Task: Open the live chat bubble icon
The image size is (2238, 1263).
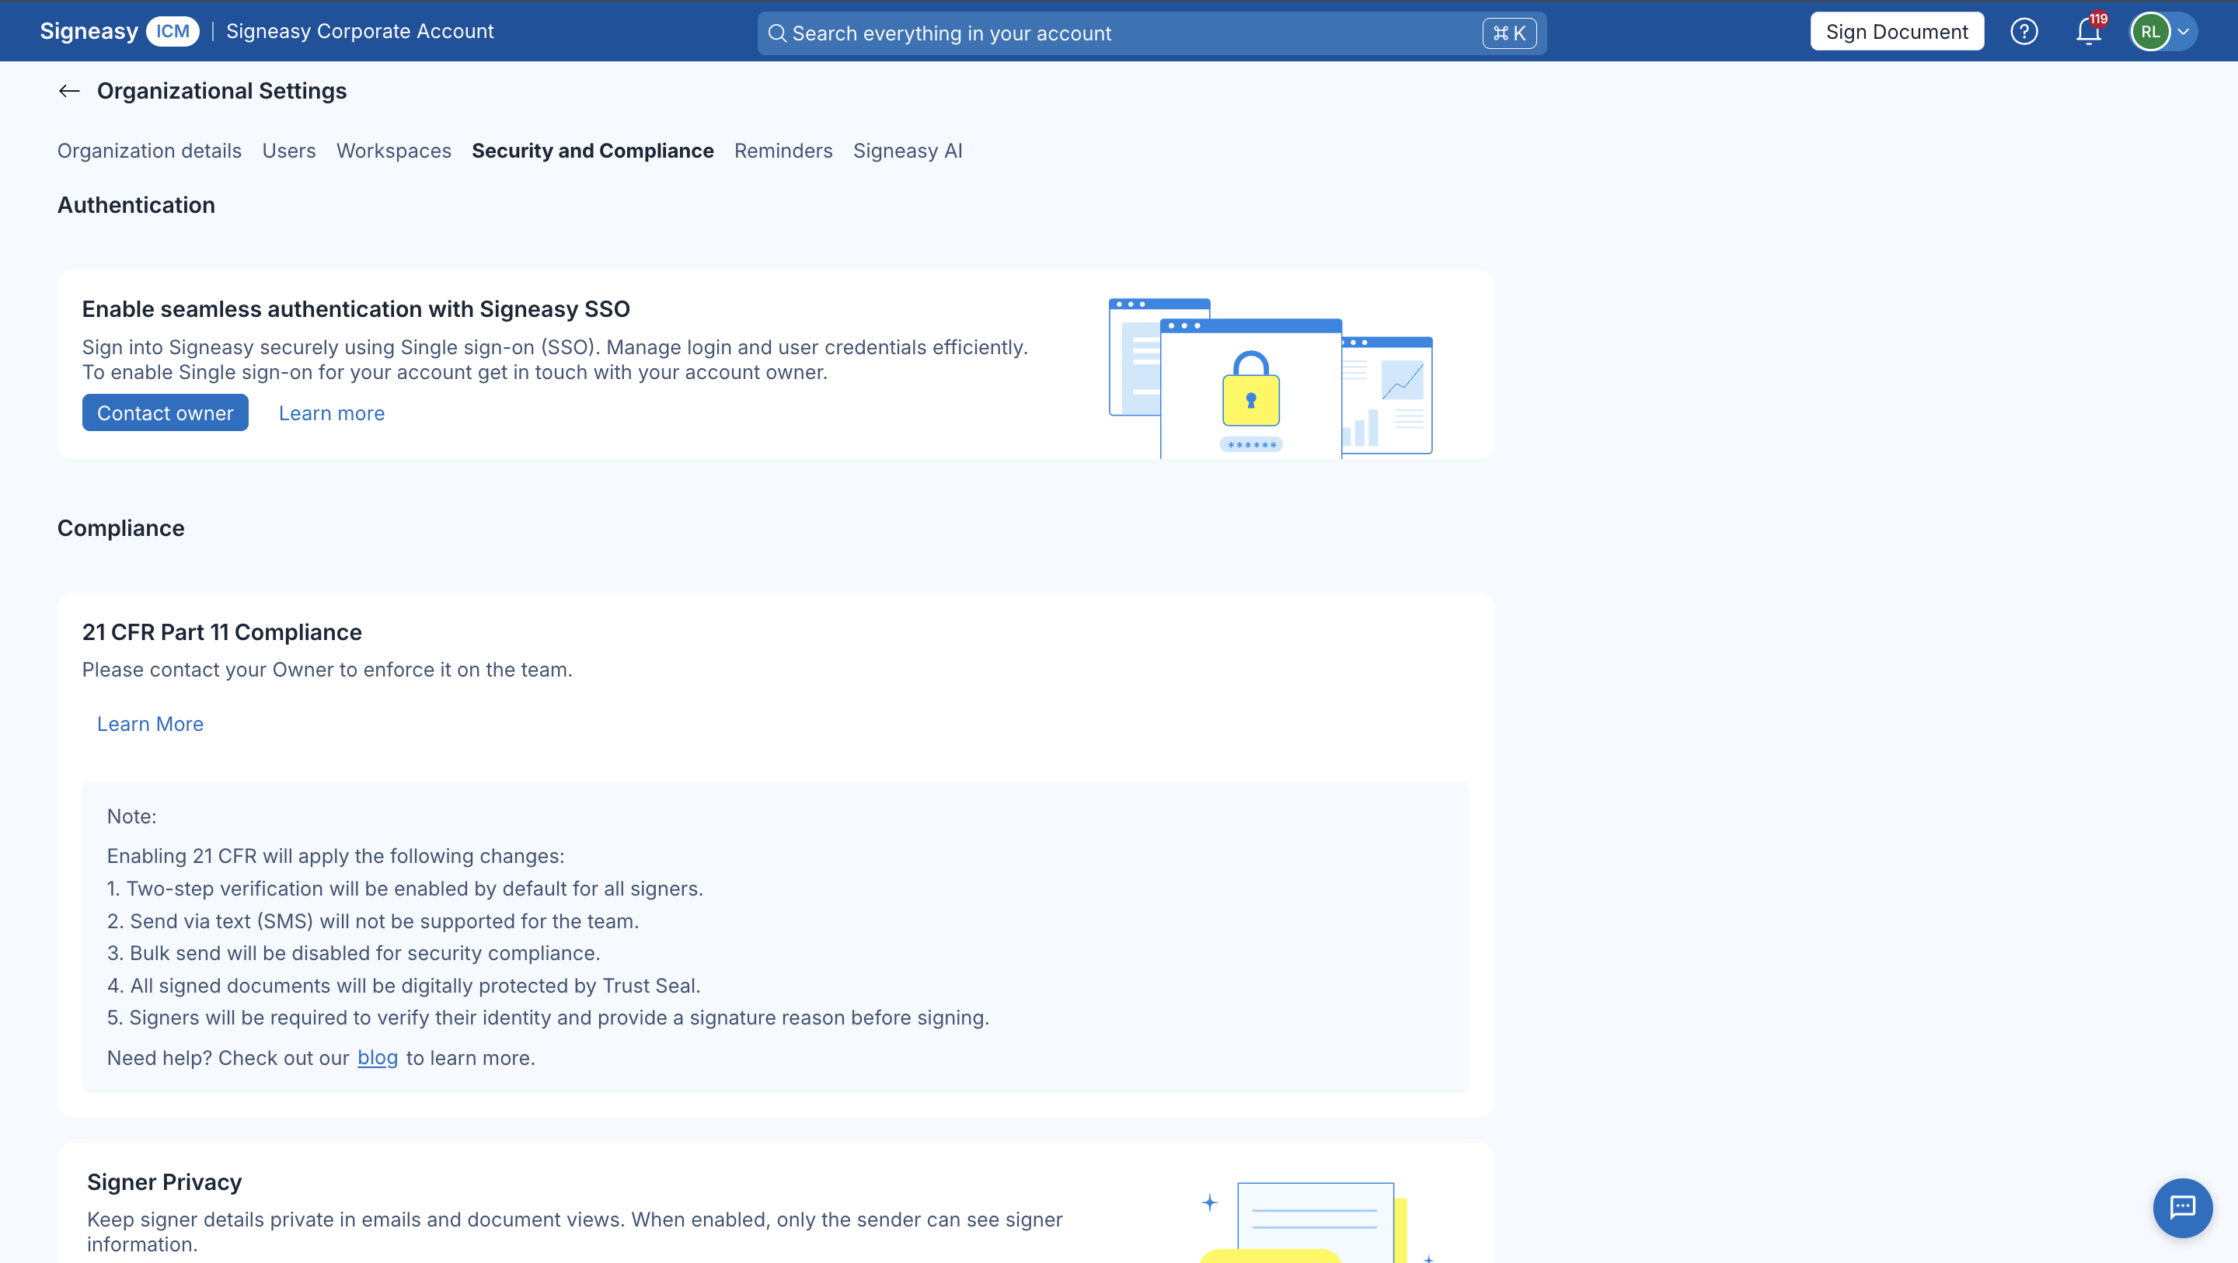Action: pos(2182,1207)
